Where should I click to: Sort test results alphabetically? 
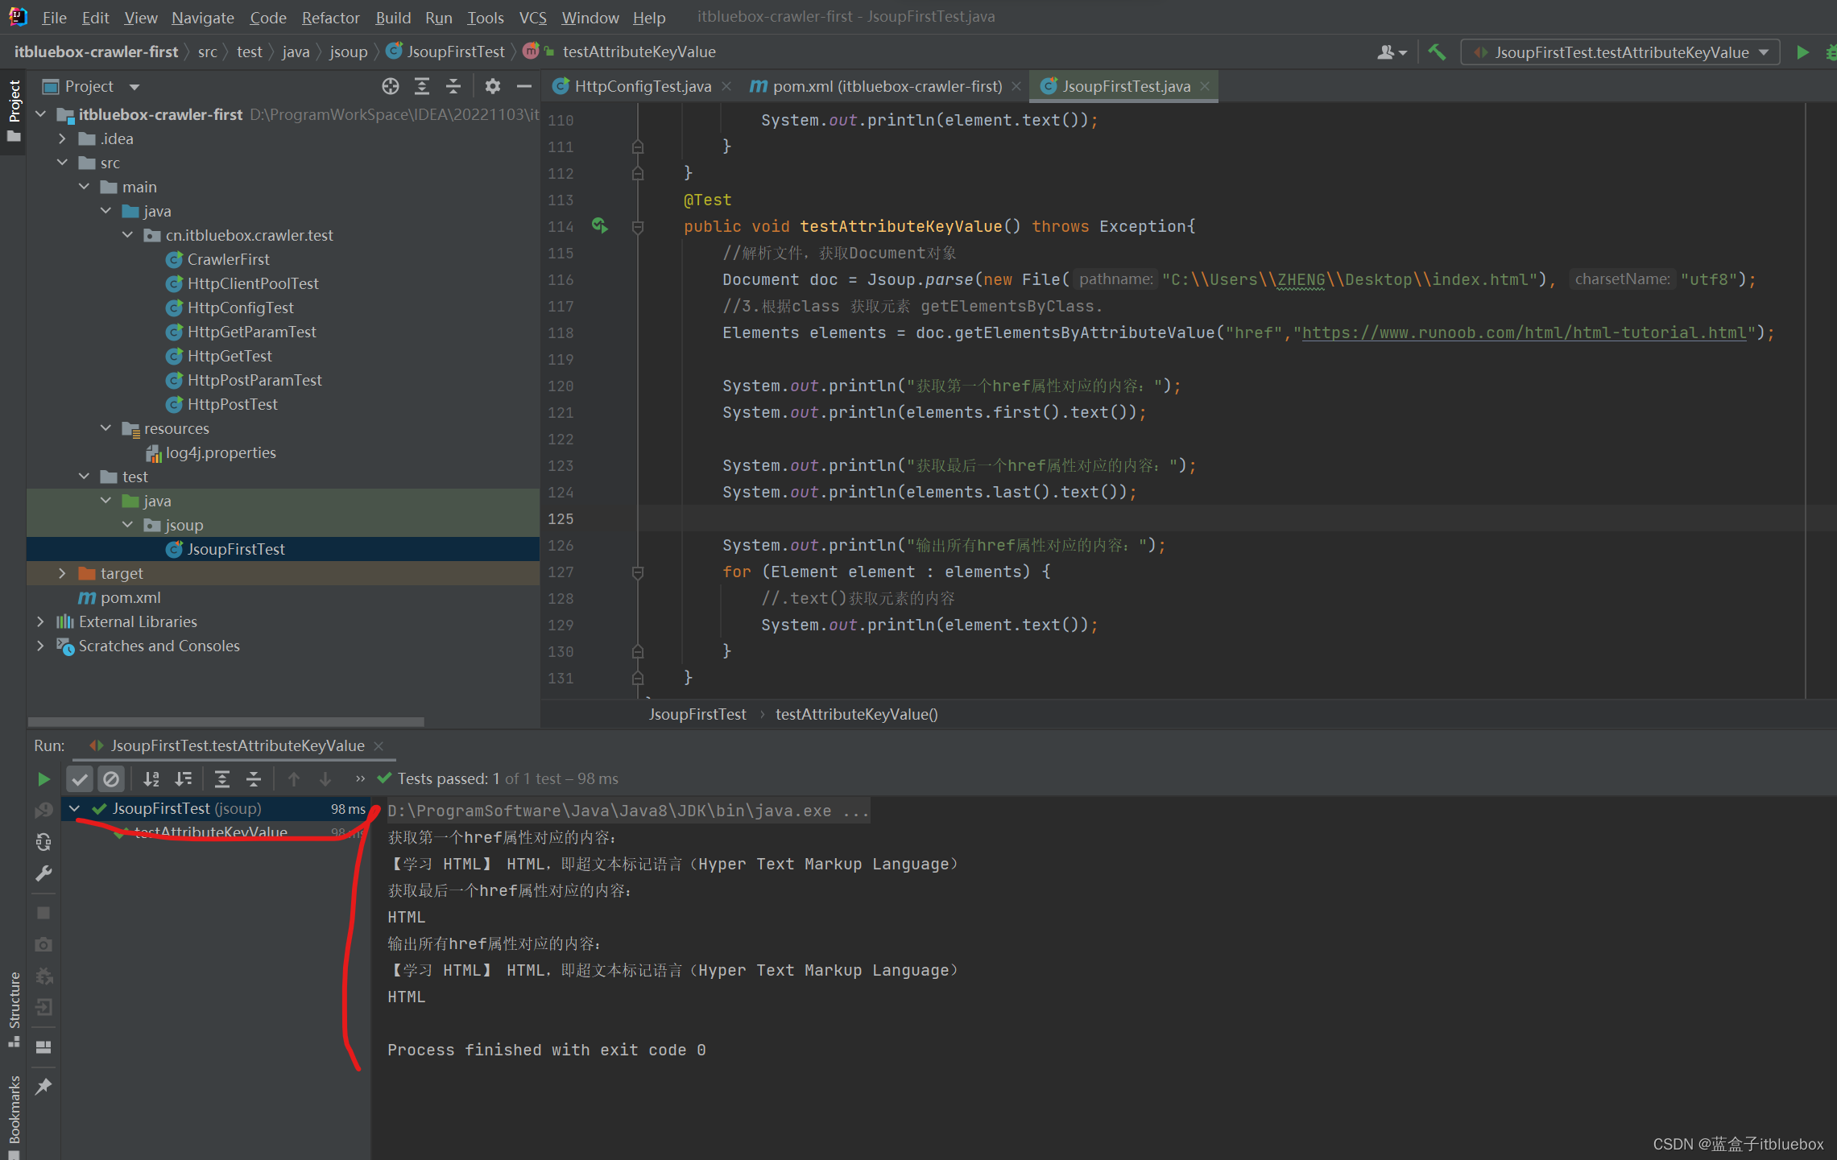(x=151, y=778)
